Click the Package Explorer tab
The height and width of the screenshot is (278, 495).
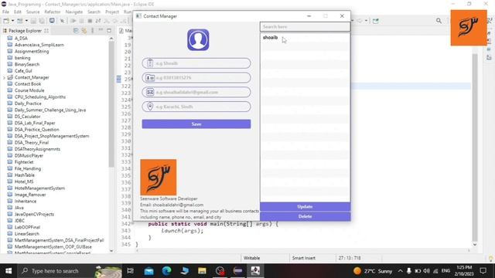(26, 31)
